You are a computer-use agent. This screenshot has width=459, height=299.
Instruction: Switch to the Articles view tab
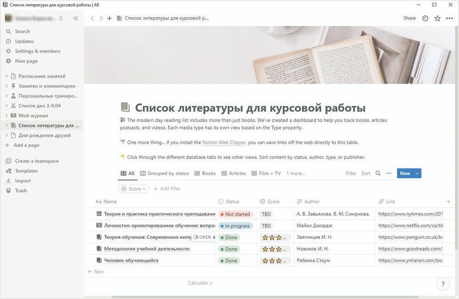[234, 174]
